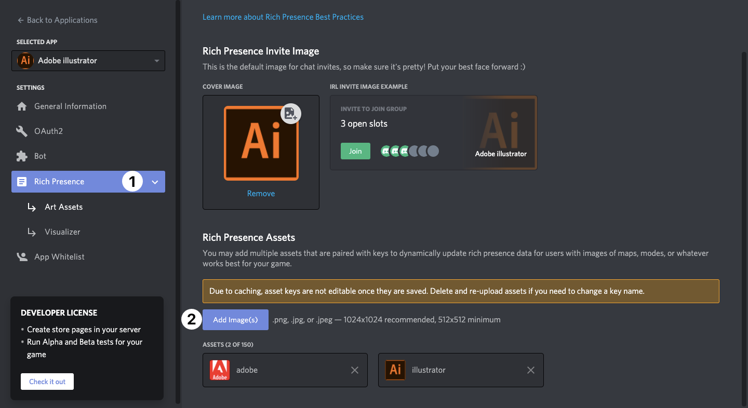Click the avatar group in invite example

click(x=409, y=151)
